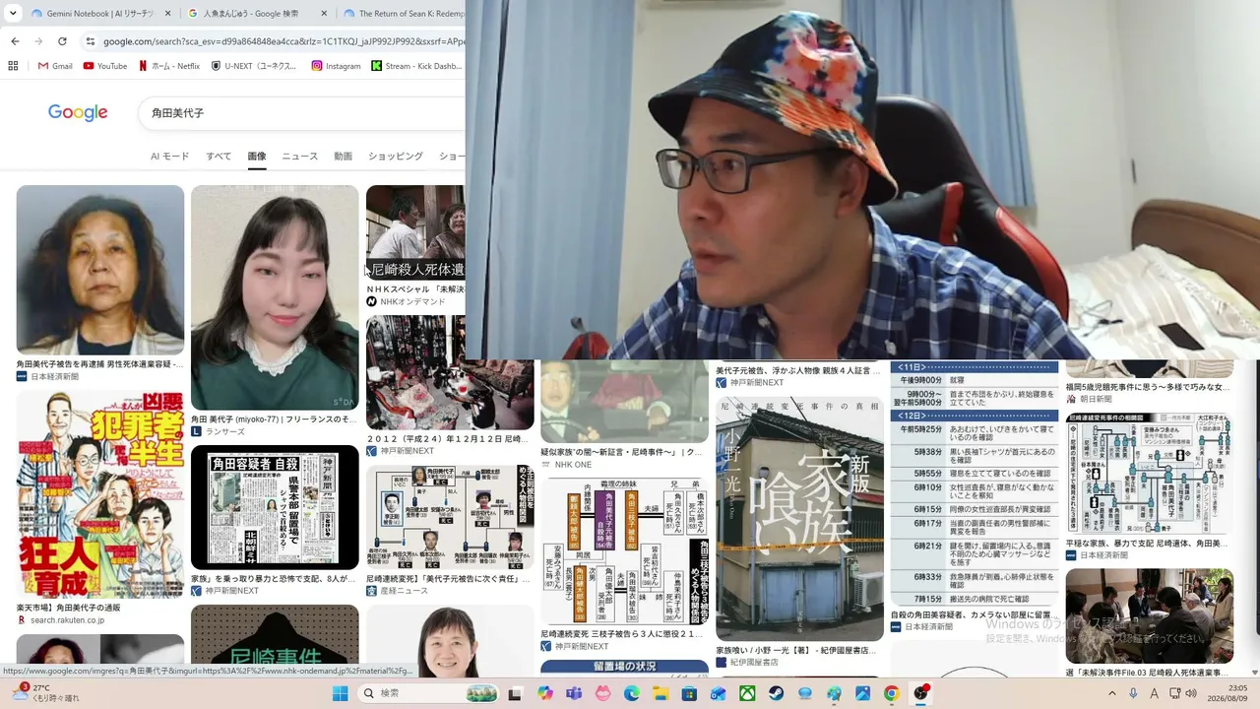The height and width of the screenshot is (709, 1260).
Task: Open Steam from the taskbar
Action: click(777, 693)
